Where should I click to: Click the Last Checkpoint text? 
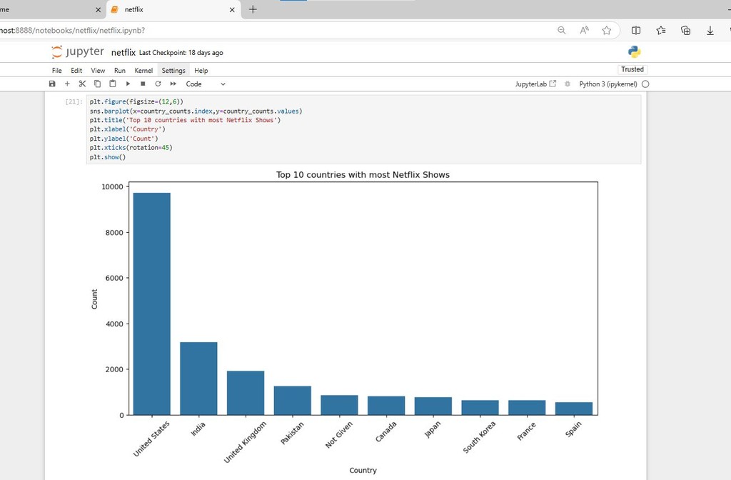pos(181,53)
